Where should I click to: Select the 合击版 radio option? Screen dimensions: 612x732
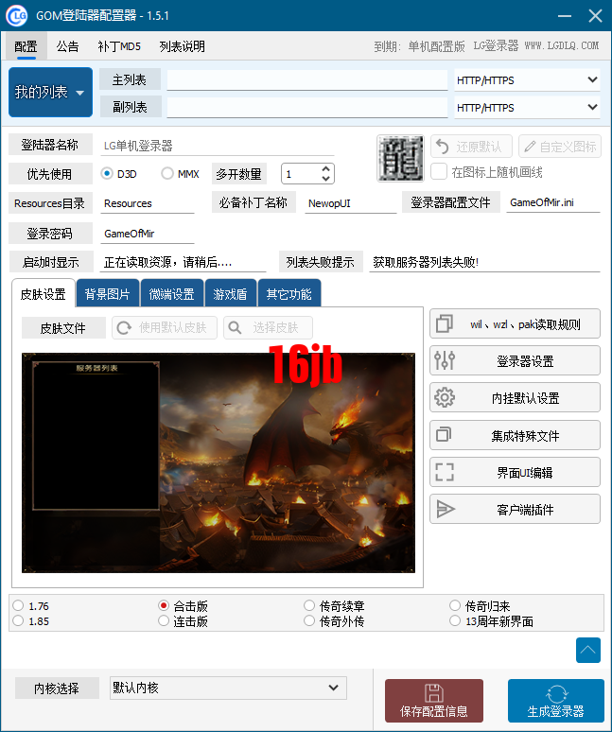(x=164, y=605)
